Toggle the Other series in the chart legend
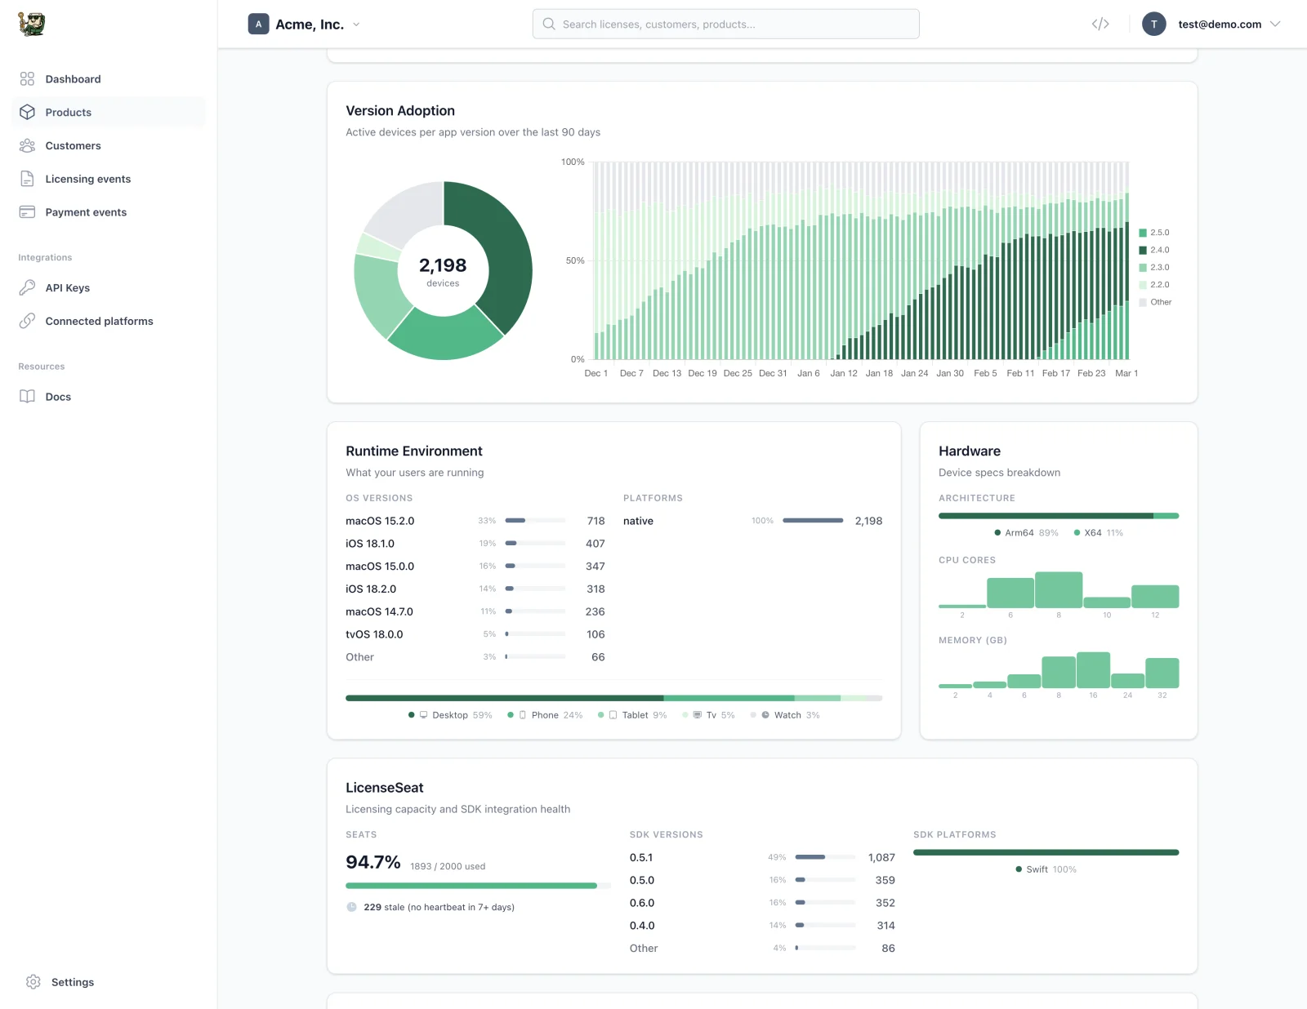Viewport: 1307px width, 1009px height. point(1156,301)
